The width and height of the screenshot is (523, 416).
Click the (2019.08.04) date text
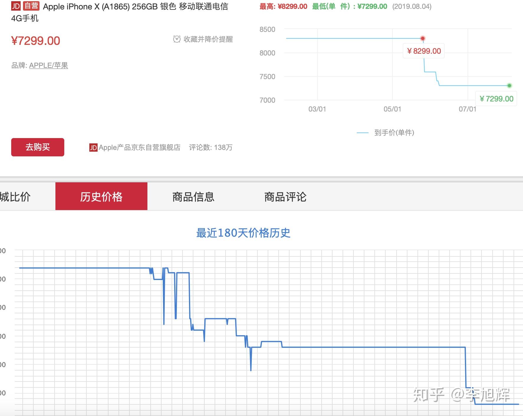412,6
